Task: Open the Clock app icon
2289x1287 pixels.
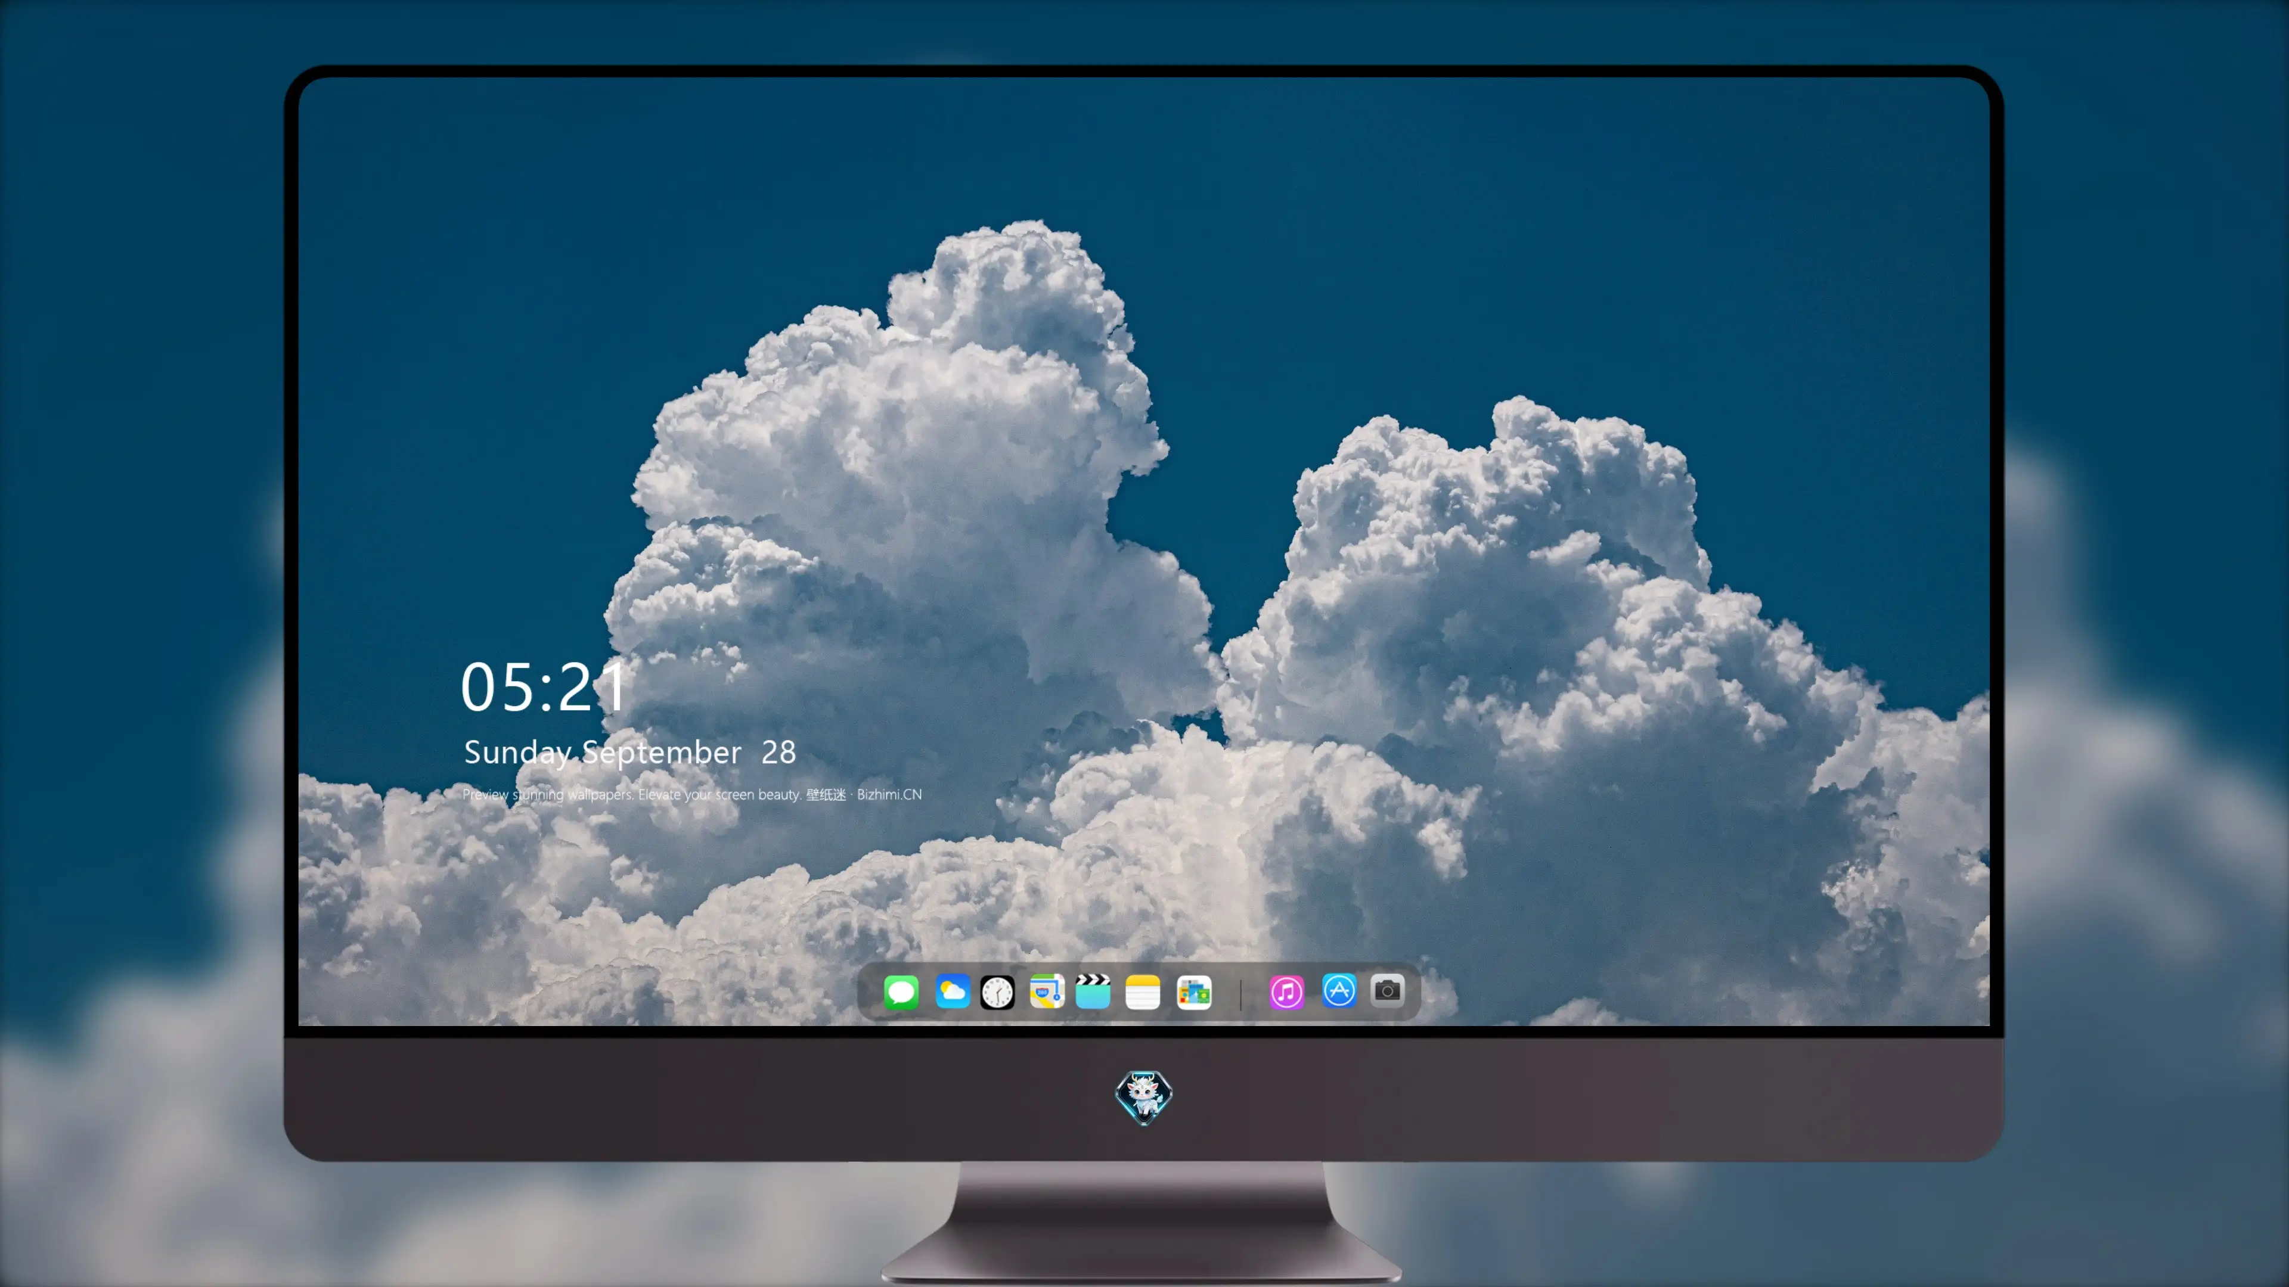Action: pyautogui.click(x=997, y=992)
